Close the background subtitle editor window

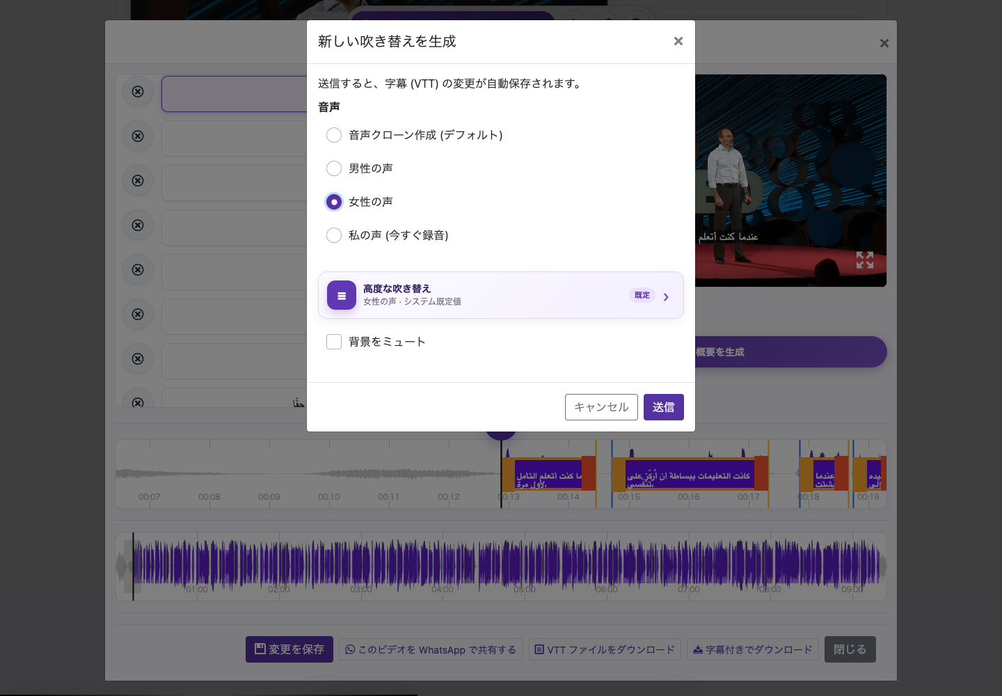coord(884,43)
